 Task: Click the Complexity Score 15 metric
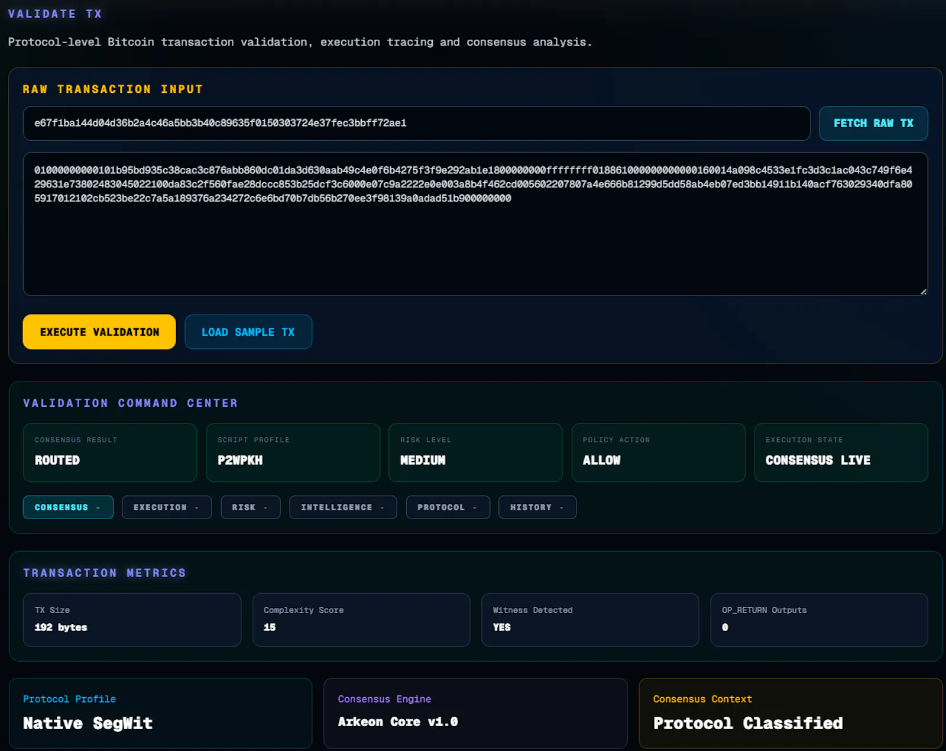click(x=361, y=620)
